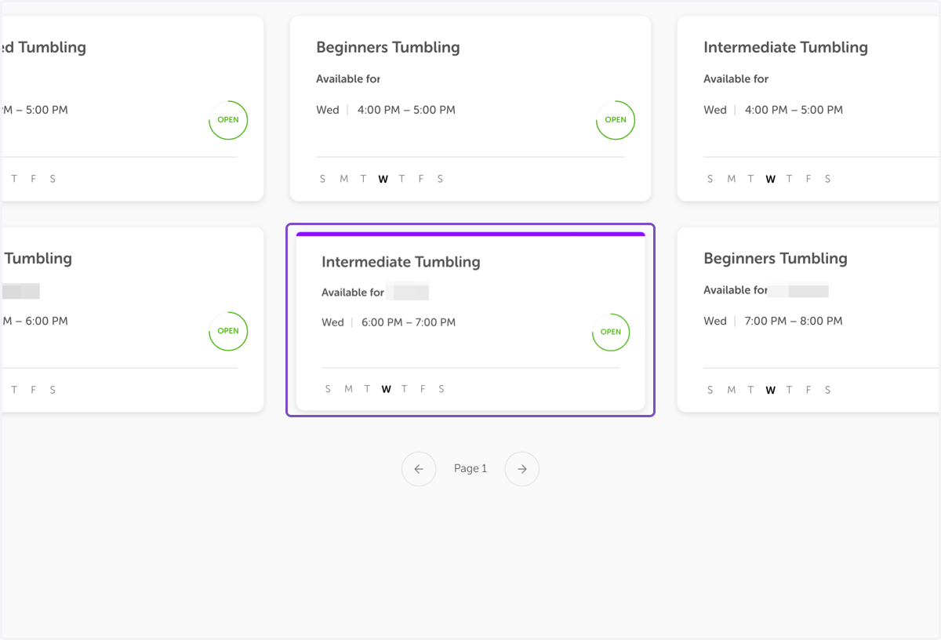
Task: Click 'M' day letter in Beginners Tumbling 4:00 PM card
Action: (343, 179)
